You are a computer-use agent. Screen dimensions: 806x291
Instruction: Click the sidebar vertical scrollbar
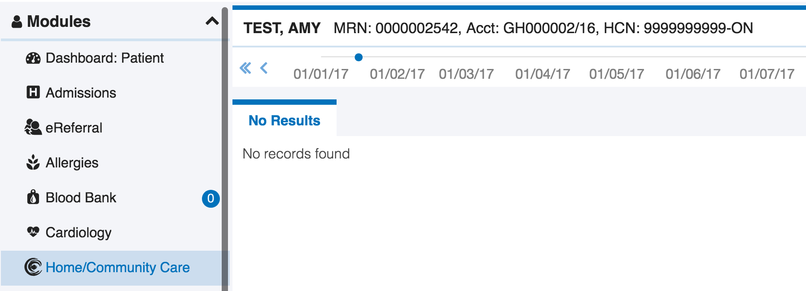225,148
